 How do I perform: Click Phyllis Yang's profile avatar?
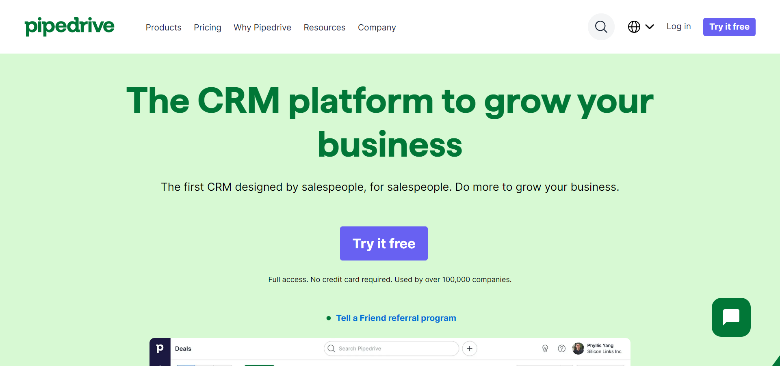(x=578, y=348)
